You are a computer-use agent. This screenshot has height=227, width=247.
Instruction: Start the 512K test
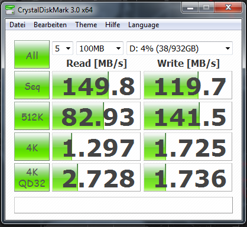32,116
